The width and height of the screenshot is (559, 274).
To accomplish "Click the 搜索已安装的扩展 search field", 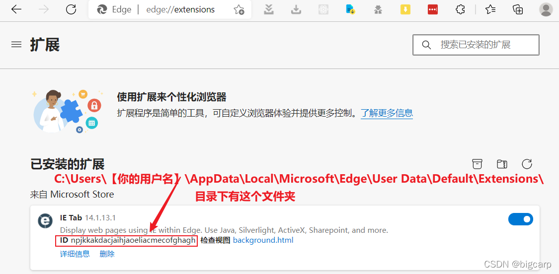I will point(476,45).
